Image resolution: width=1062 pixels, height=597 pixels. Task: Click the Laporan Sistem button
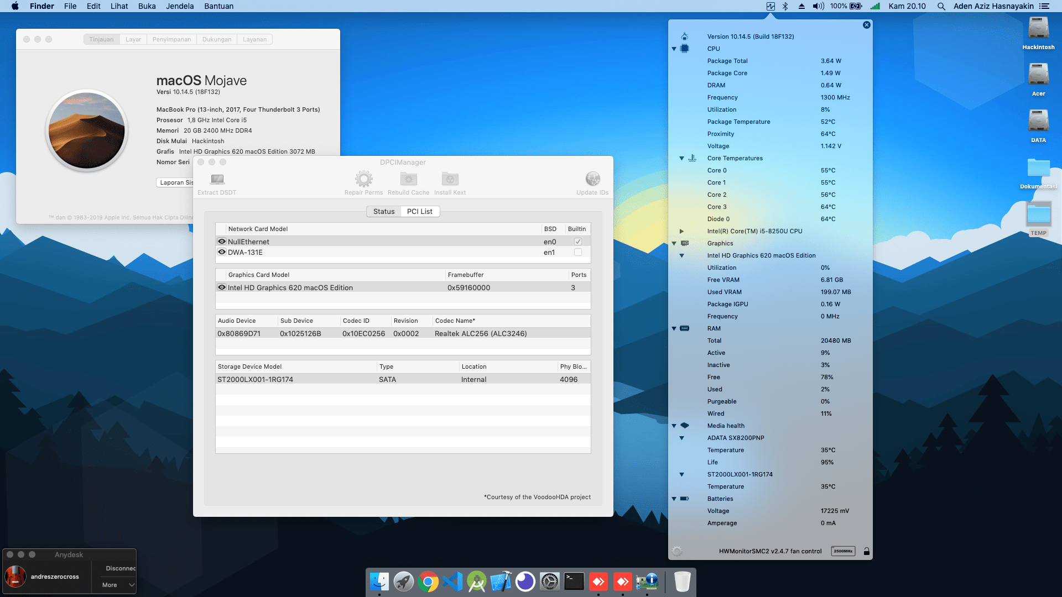click(x=175, y=182)
